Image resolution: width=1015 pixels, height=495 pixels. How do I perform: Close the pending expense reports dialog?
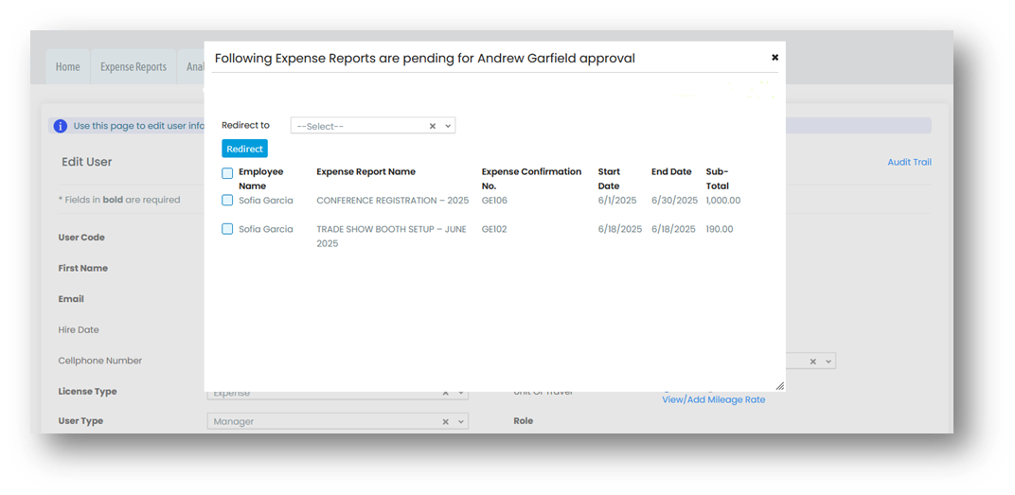click(775, 57)
